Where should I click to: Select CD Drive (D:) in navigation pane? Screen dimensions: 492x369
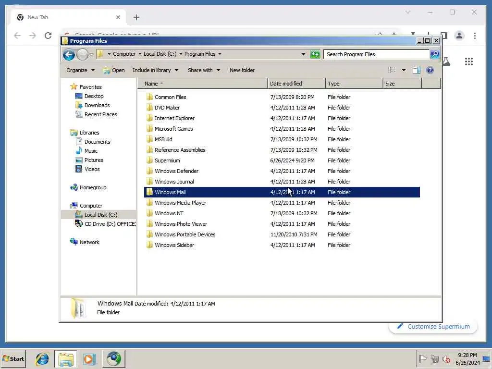point(110,224)
